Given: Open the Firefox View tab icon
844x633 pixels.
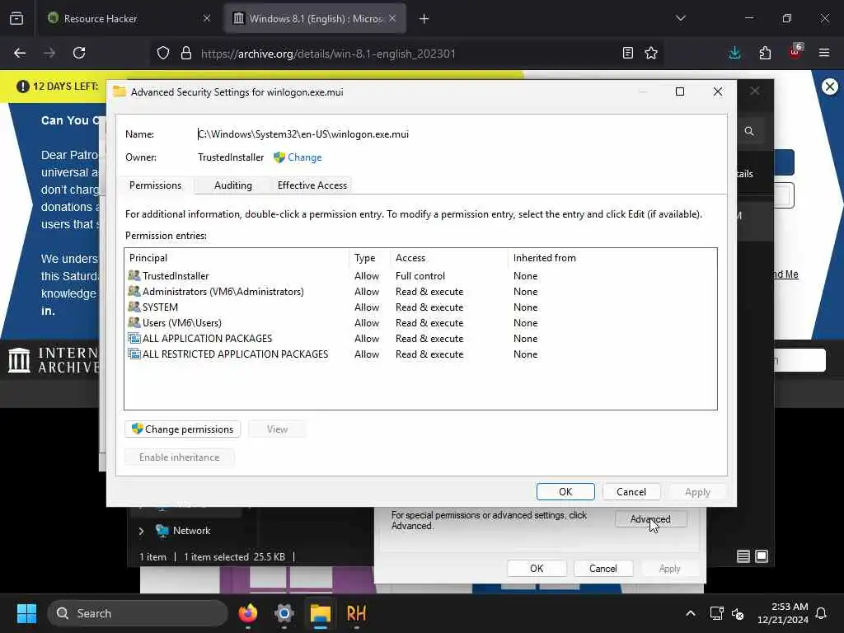Looking at the screenshot, I should click(16, 18).
